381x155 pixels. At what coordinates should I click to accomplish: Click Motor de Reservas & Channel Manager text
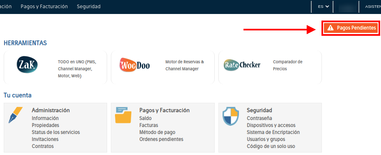coord(185,65)
